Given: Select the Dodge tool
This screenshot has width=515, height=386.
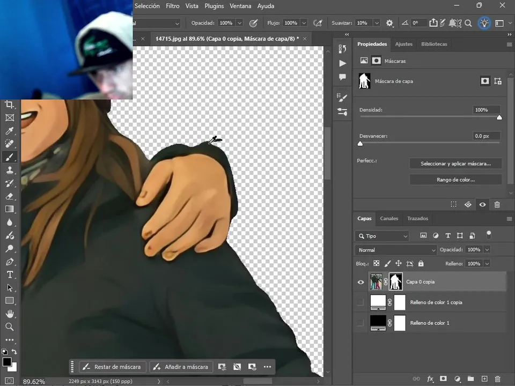Looking at the screenshot, I should 10,248.
